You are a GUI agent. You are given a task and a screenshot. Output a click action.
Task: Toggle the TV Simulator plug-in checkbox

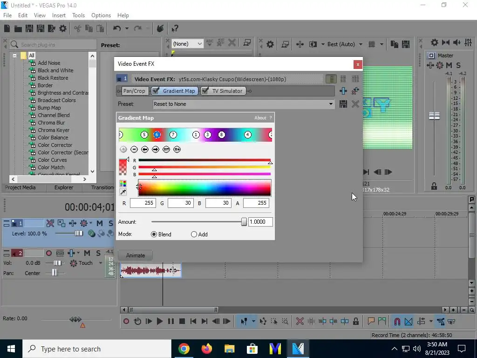[205, 91]
